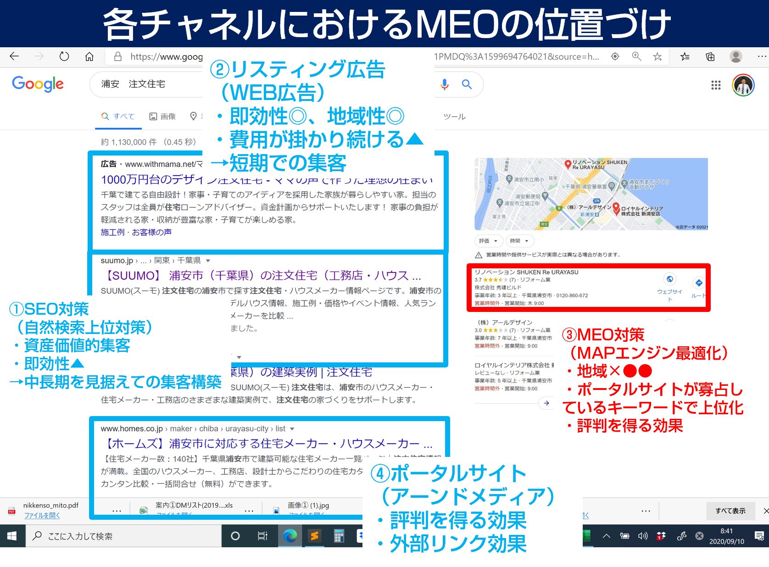Open the ツール search tools menu
Image resolution: width=769 pixels, height=567 pixels.
[x=454, y=117]
